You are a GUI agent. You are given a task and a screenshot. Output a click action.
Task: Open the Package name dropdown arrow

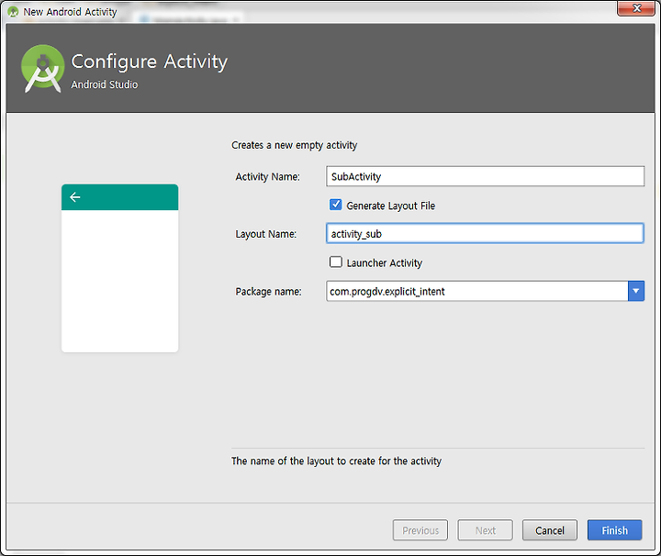[x=635, y=291]
